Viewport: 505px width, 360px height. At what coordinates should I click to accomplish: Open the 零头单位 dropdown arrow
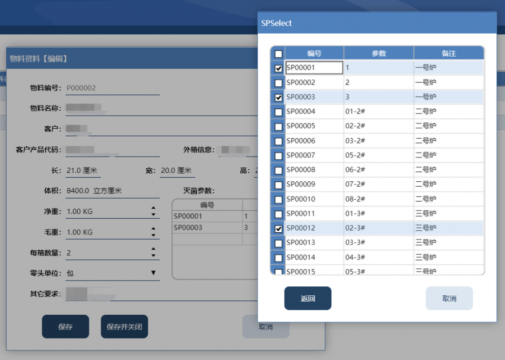tap(153, 273)
